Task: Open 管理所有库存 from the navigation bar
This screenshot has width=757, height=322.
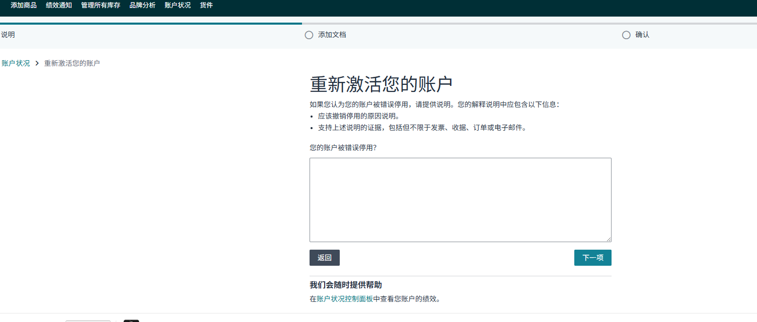Action: [101, 6]
